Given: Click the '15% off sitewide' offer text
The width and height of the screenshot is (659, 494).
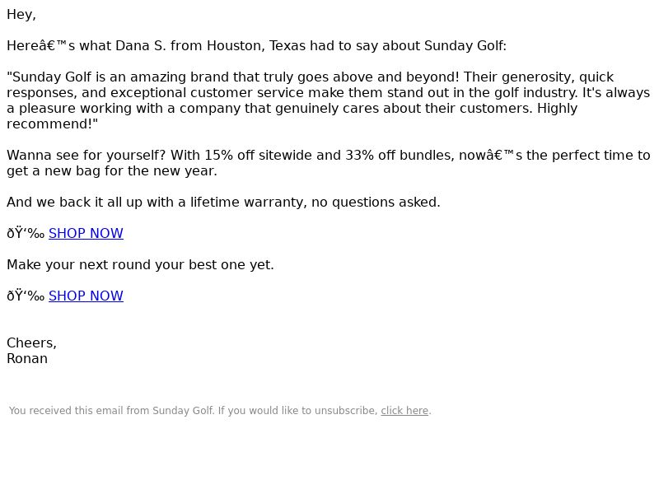Looking at the screenshot, I should click(x=259, y=156).
